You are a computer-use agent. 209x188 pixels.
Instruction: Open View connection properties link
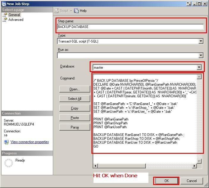30,142
